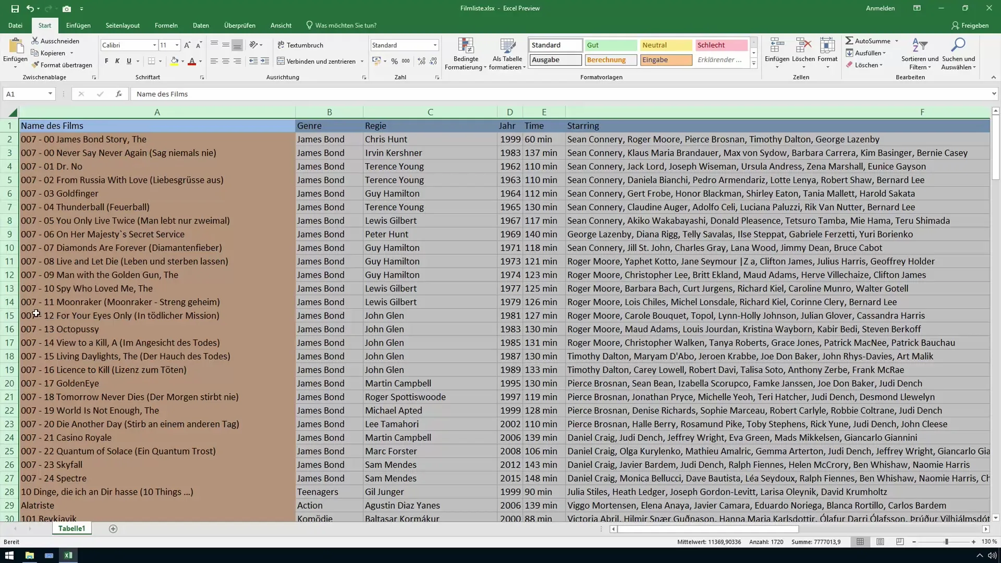Toggle underline formatting U
The image size is (1001, 563).
(129, 61)
